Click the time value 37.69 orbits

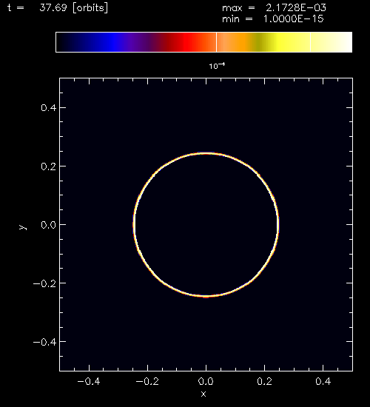pyautogui.click(x=73, y=8)
